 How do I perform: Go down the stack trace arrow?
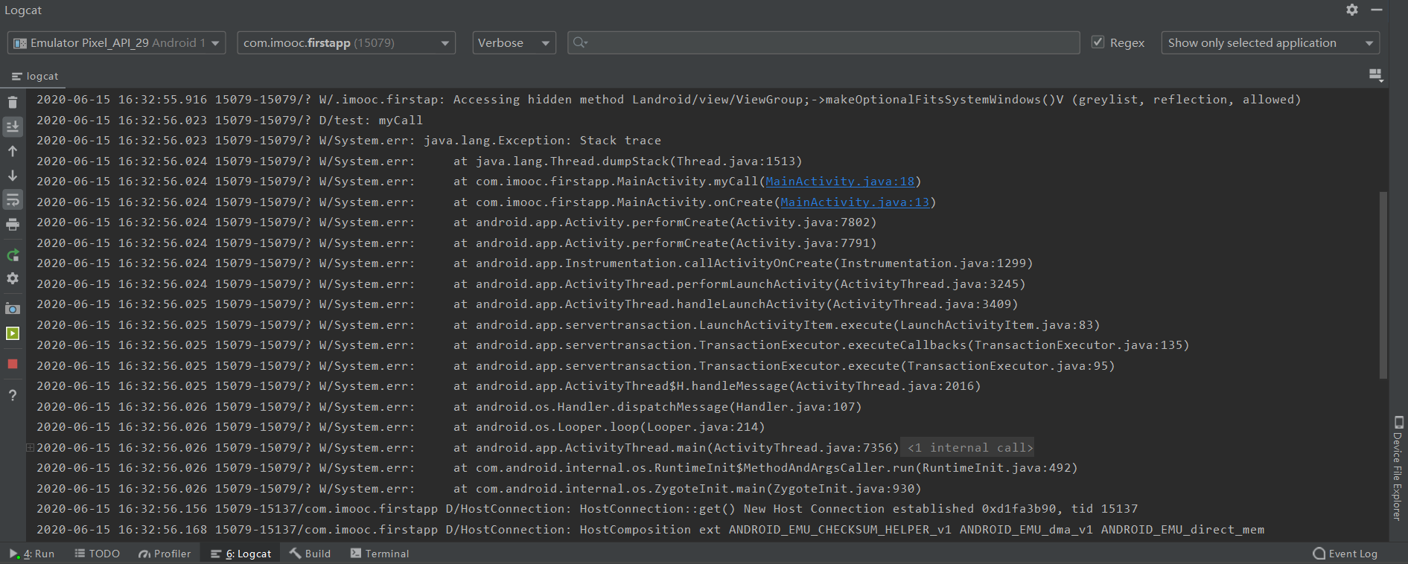(13, 176)
